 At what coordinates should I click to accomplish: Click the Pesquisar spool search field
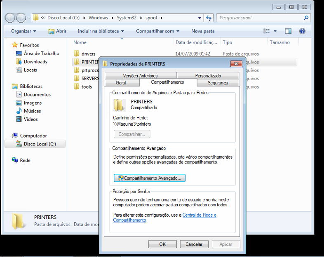point(260,18)
